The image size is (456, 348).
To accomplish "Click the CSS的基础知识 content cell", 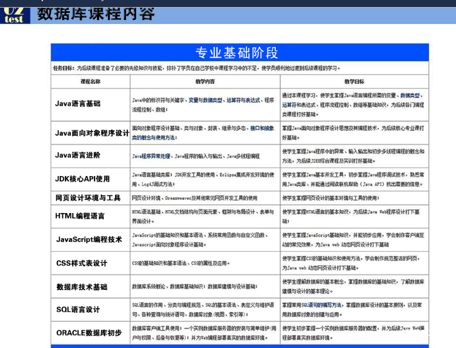I will [205, 263].
